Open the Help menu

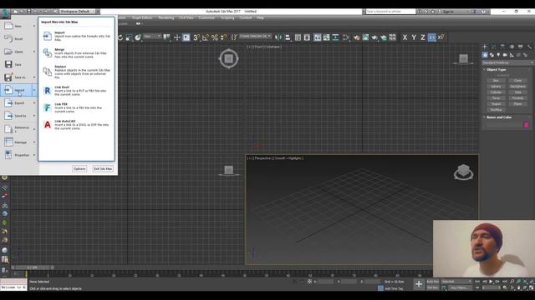pos(260,17)
